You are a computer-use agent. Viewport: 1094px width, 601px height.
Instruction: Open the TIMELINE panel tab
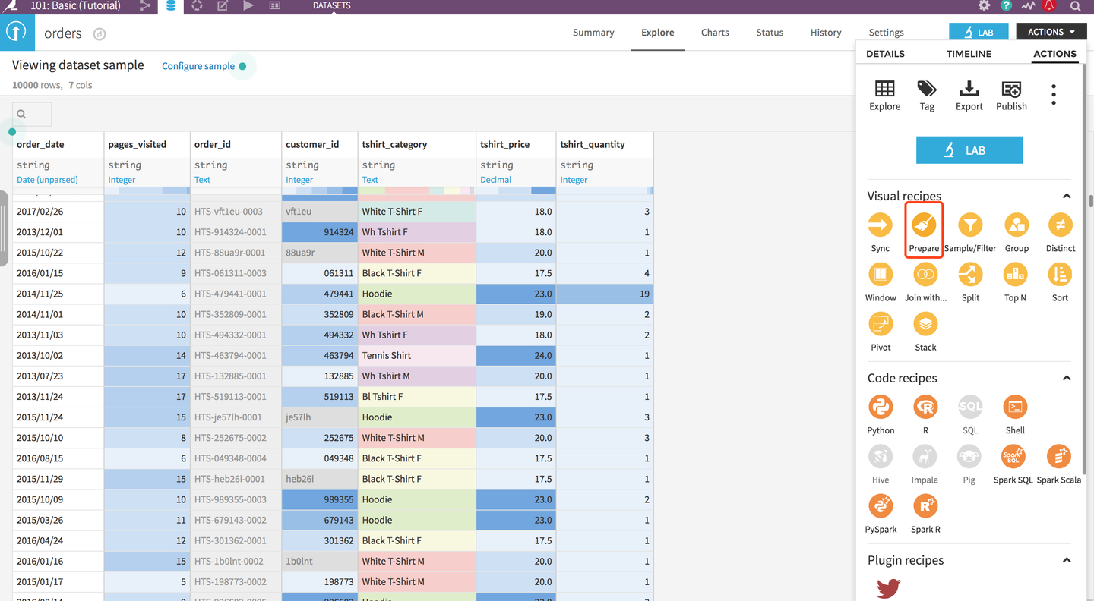pyautogui.click(x=969, y=54)
